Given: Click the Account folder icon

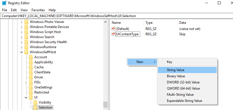Looking at the screenshot, I should pyautogui.click(x=31, y=57).
